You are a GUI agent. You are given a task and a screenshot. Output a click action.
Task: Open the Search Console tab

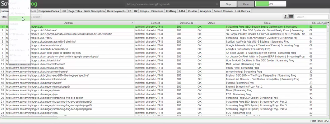coord(223,11)
